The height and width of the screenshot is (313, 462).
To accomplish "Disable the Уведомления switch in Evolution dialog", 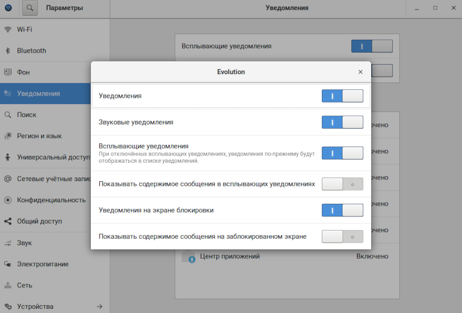I will (342, 96).
